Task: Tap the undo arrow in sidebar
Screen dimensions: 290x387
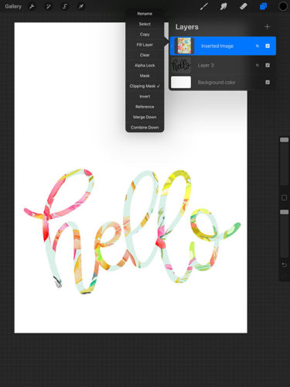Action: (284, 265)
